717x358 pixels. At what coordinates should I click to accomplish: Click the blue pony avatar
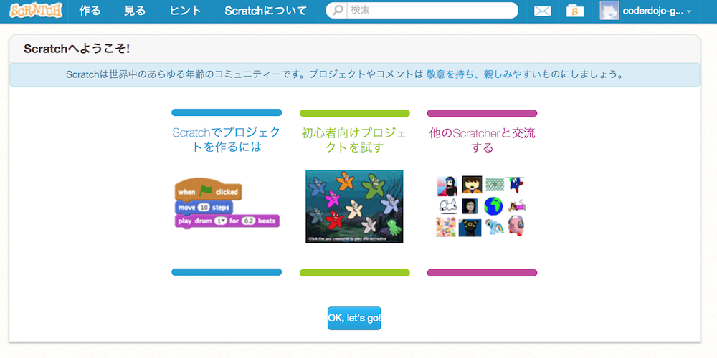[494, 227]
